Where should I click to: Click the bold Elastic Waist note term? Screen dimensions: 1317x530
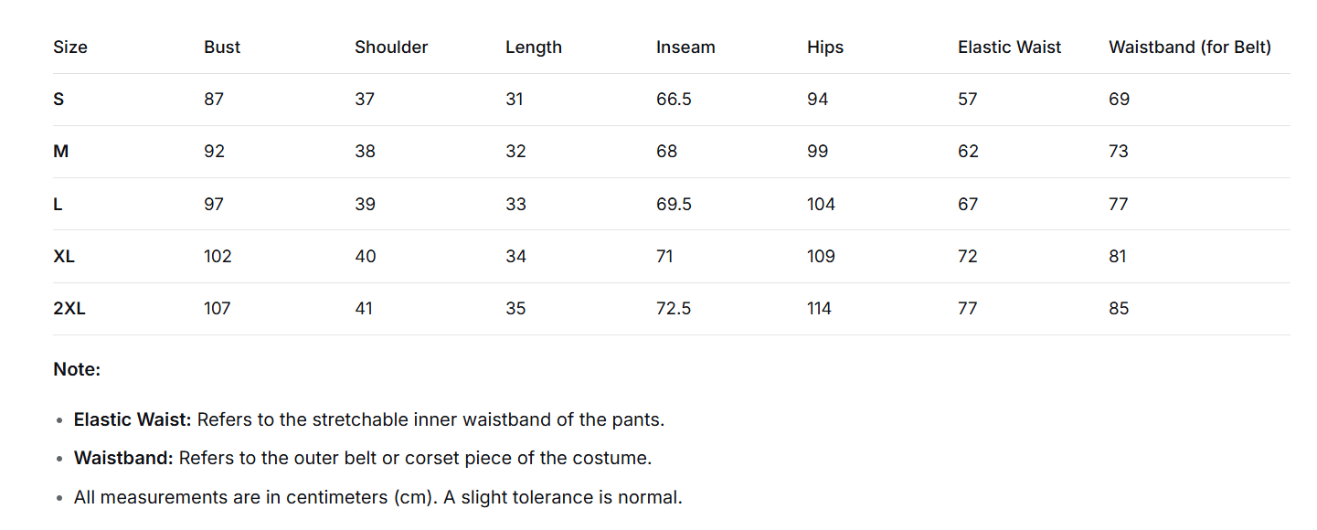pyautogui.click(x=133, y=420)
